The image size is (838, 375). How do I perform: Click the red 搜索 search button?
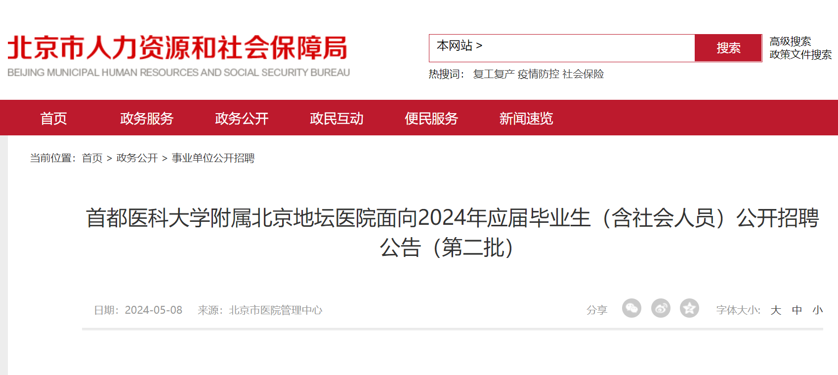(728, 48)
